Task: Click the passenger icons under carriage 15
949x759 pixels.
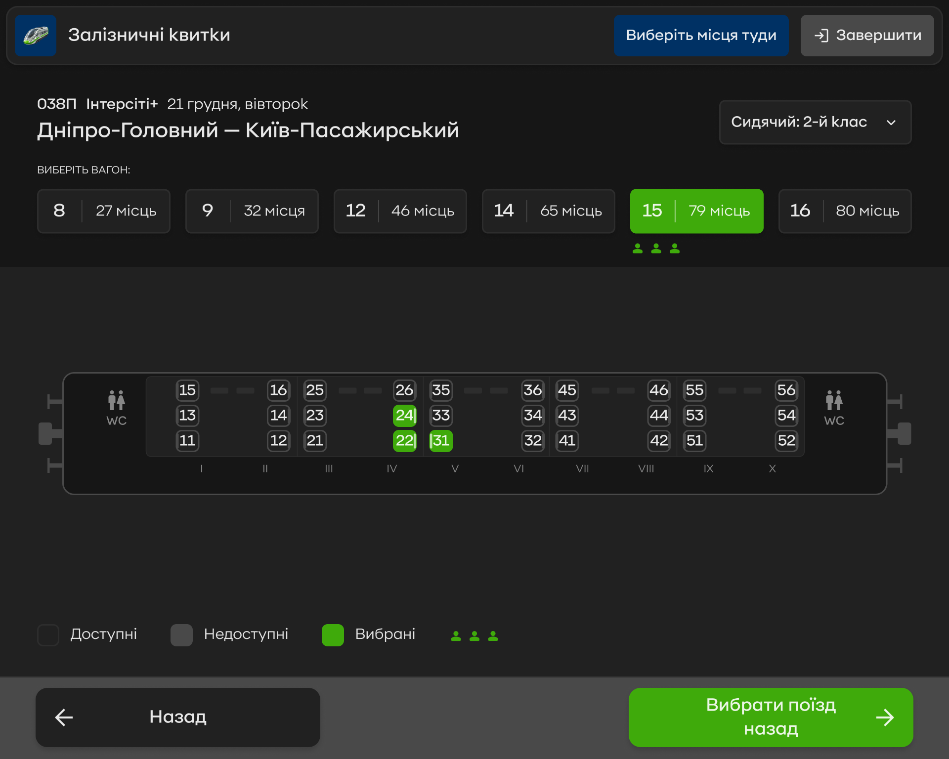Action: [x=656, y=249]
